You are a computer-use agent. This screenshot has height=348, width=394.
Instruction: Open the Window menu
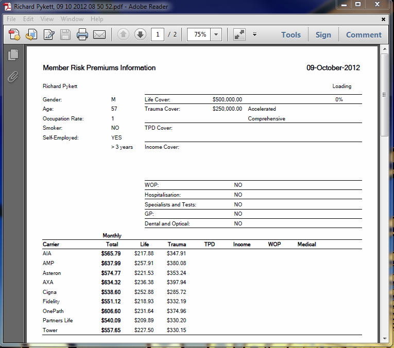[72, 19]
